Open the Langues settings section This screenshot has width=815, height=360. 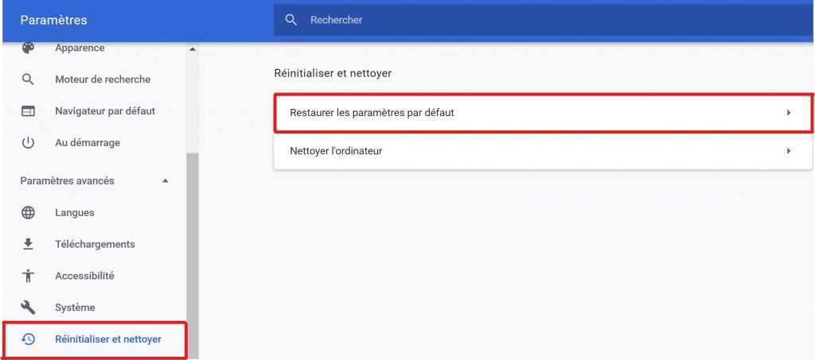75,213
